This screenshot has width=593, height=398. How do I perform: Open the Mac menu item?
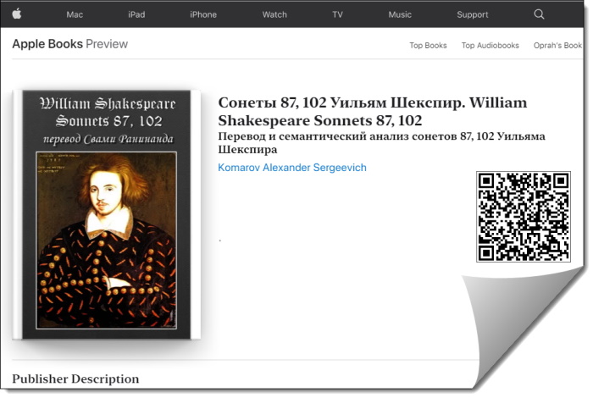(x=75, y=14)
